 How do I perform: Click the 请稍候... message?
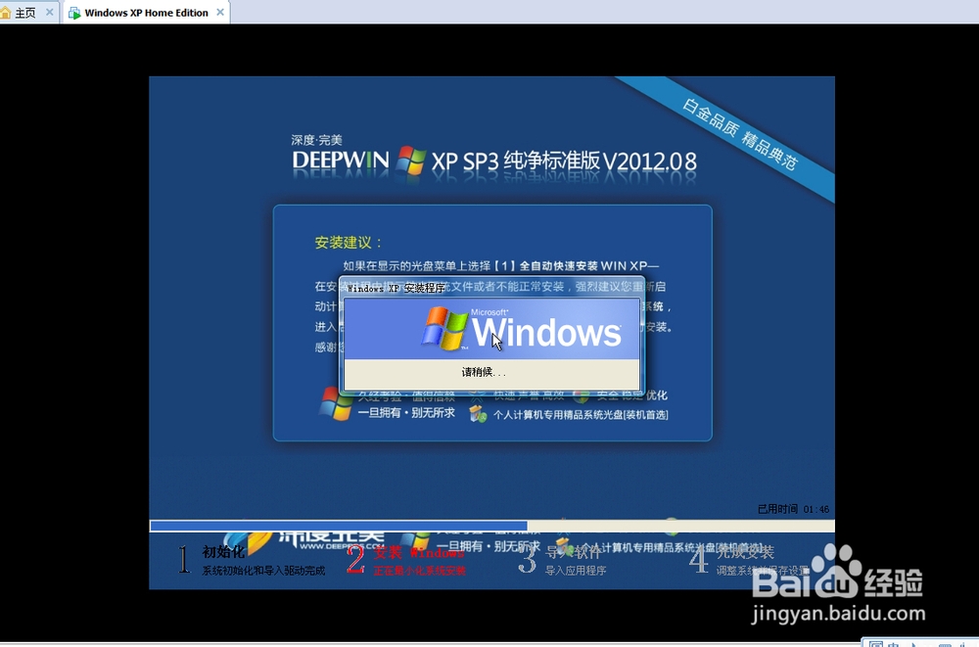coord(484,372)
